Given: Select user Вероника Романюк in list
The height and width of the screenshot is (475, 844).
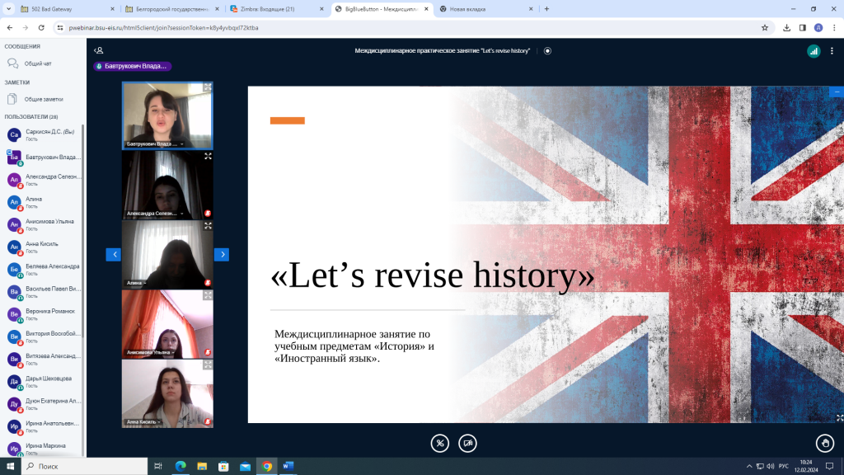Looking at the screenshot, I should pos(42,314).
